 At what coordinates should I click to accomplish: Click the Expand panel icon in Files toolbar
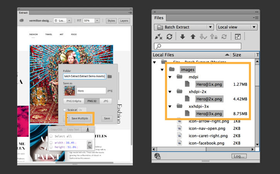tap(238, 37)
